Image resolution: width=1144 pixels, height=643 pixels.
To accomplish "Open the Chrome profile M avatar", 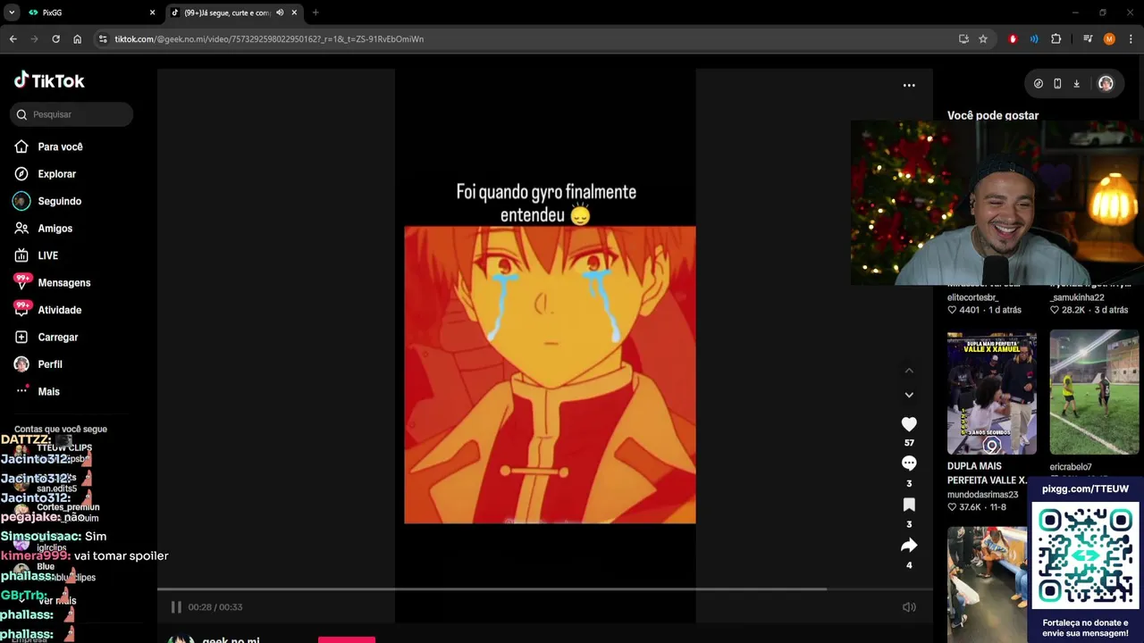I will tap(1109, 39).
